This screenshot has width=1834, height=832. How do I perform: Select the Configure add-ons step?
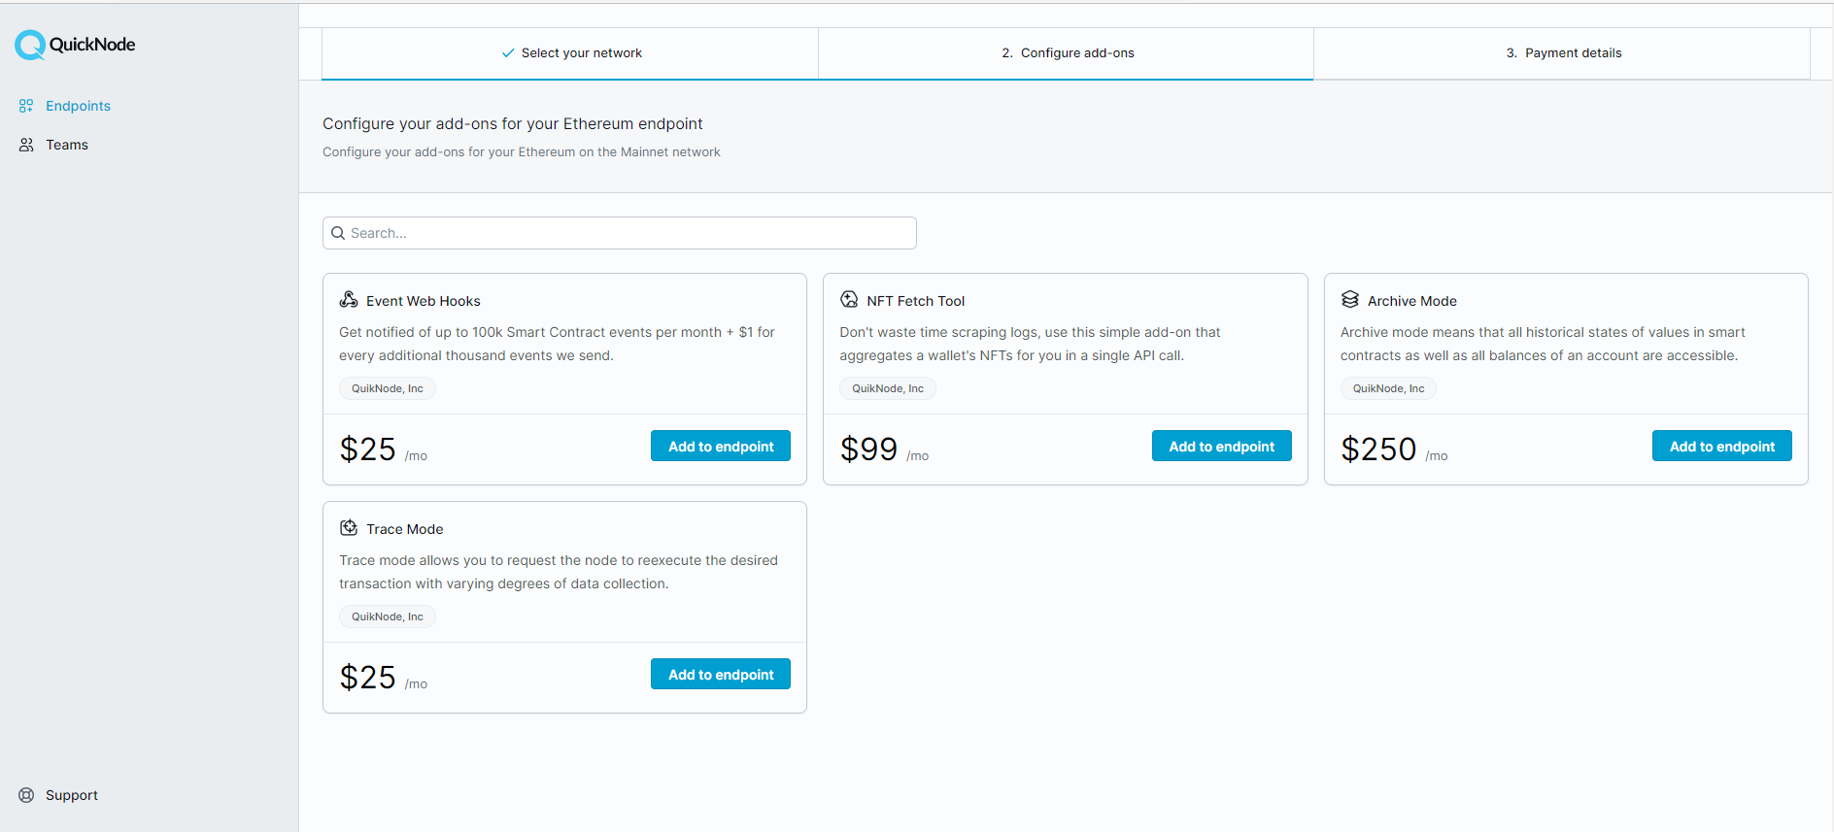(1067, 53)
